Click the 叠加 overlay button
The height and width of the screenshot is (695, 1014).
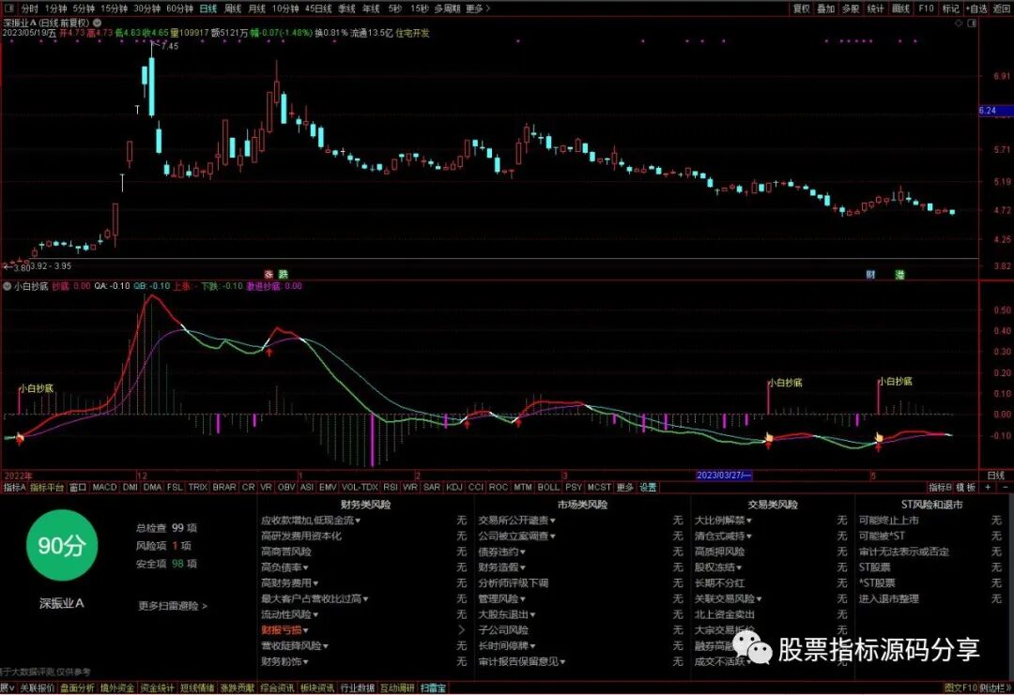point(826,8)
